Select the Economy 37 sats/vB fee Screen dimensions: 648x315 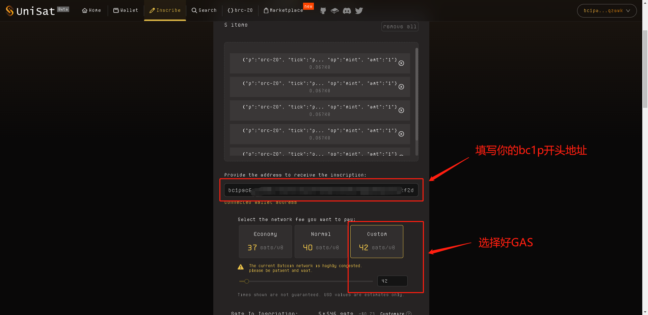click(x=265, y=242)
